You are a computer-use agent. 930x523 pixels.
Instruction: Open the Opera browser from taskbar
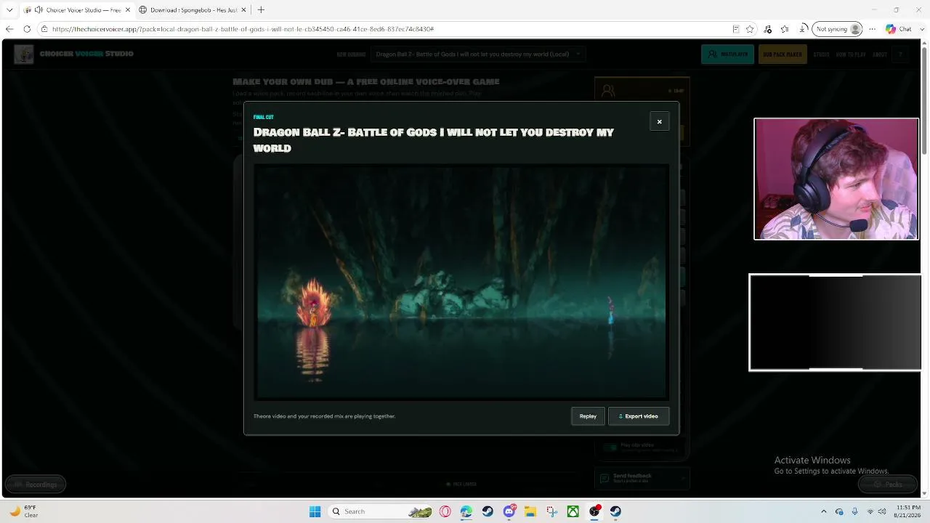coord(445,511)
